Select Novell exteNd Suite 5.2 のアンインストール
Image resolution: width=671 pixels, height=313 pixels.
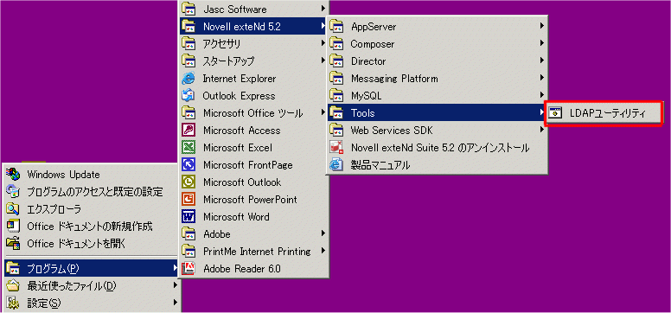point(438,148)
